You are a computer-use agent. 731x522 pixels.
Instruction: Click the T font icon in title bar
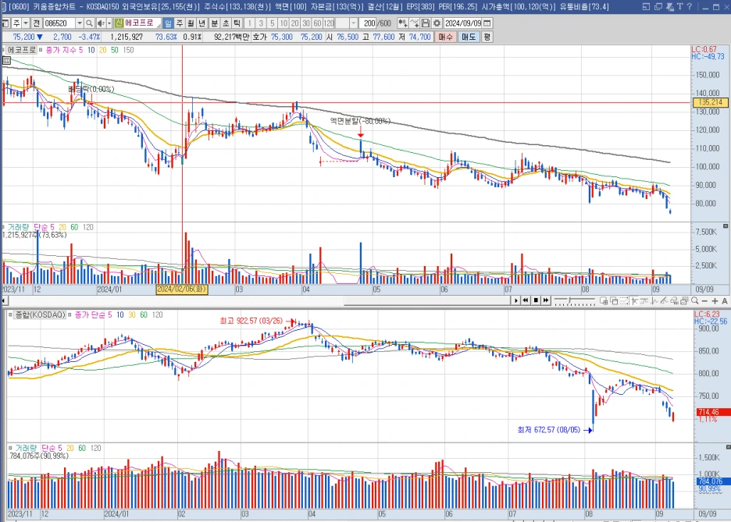tap(680, 6)
